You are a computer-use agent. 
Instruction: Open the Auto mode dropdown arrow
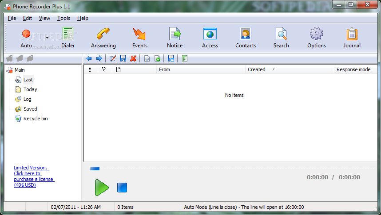[48, 38]
